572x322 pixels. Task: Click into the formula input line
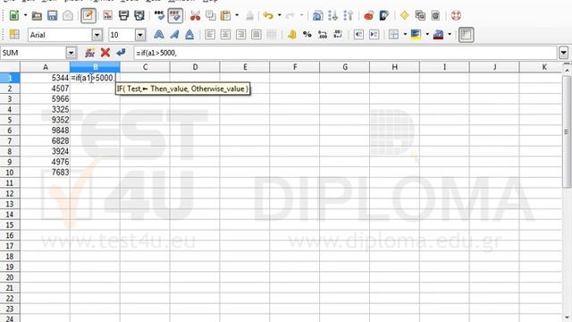click(x=345, y=53)
